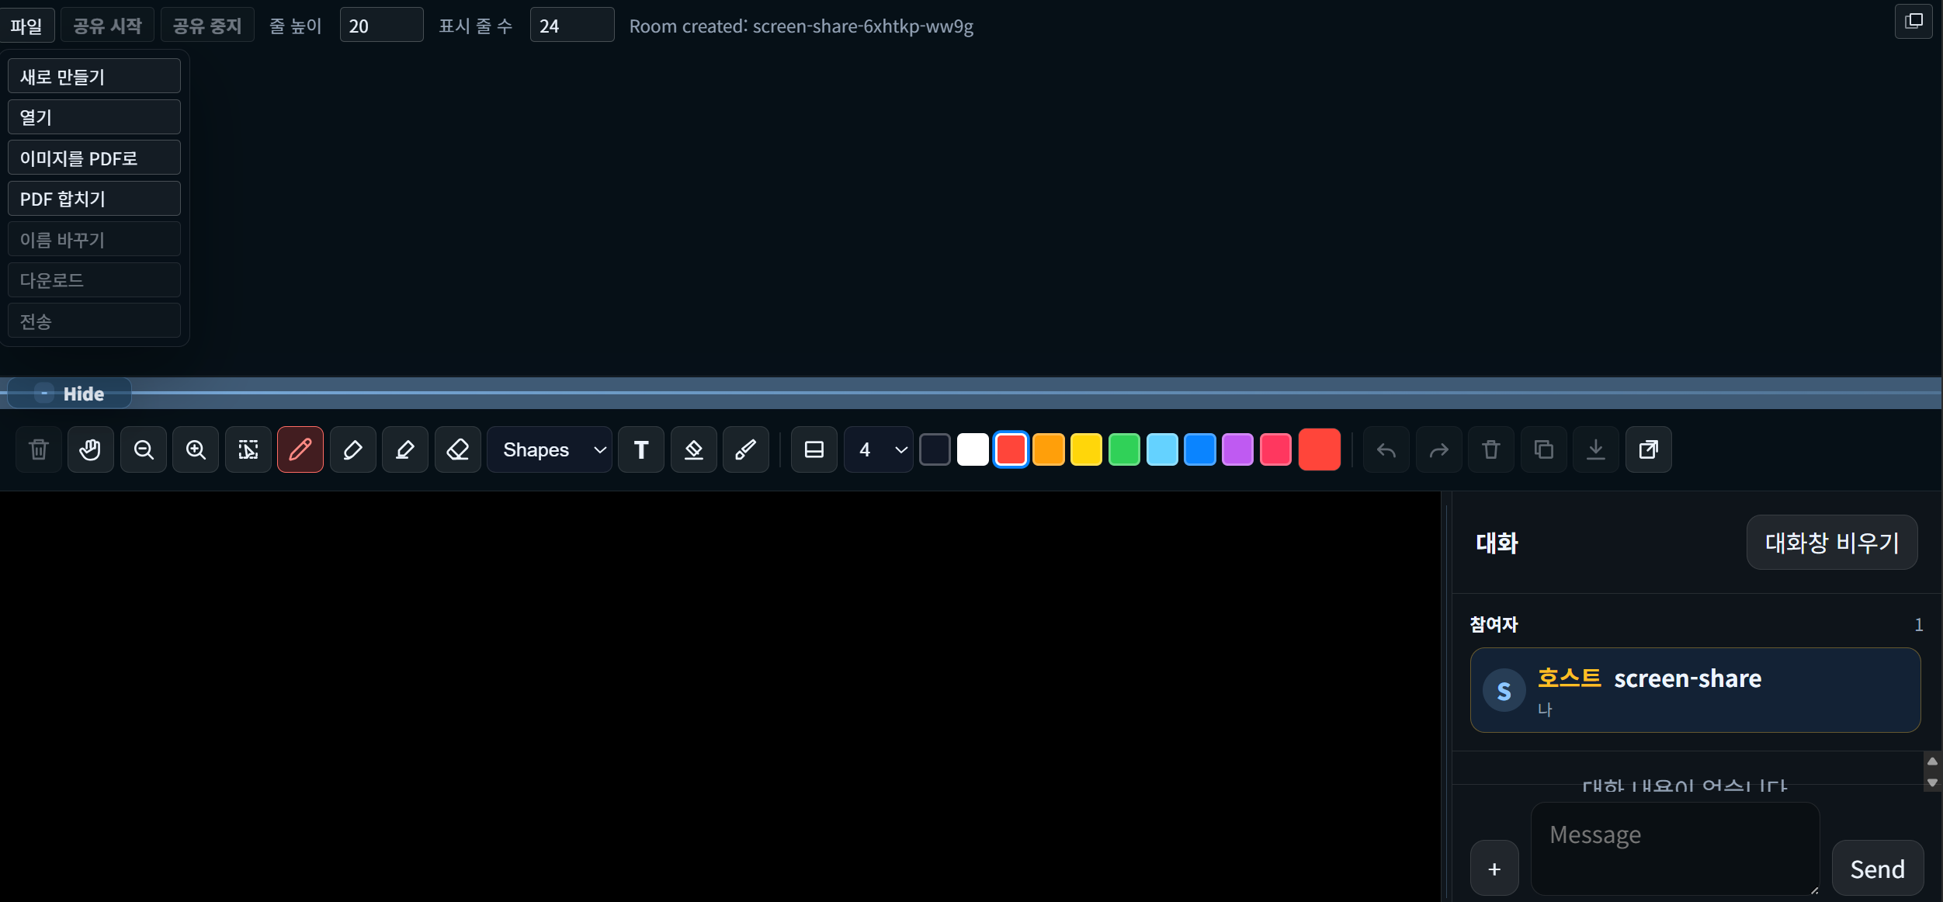Choose 새로 만들기 from the file menu
Viewport: 1943px width, 902px height.
[x=94, y=76]
